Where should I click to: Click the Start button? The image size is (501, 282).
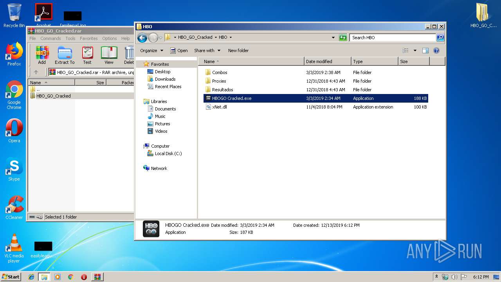tap(11, 277)
